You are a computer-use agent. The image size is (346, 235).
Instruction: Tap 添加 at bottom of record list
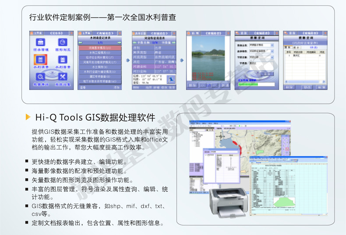point(117,87)
